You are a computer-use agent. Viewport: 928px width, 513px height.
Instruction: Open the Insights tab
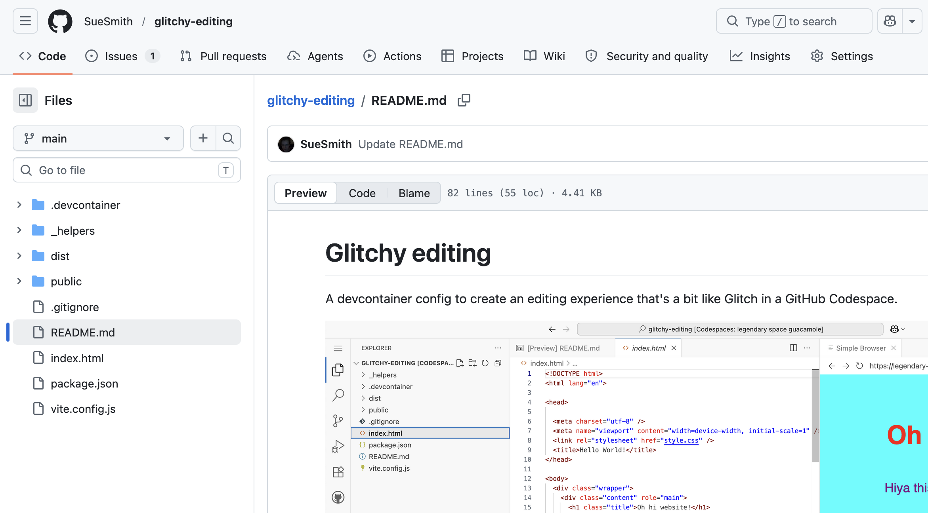coord(760,56)
